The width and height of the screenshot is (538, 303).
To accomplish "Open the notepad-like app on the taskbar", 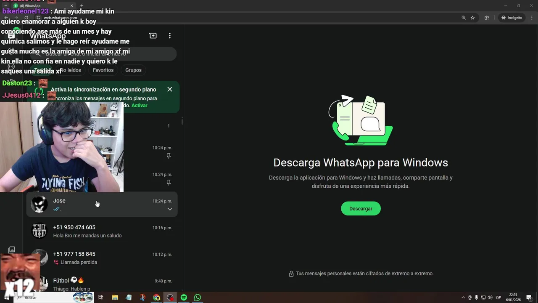I will pyautogui.click(x=129, y=298).
